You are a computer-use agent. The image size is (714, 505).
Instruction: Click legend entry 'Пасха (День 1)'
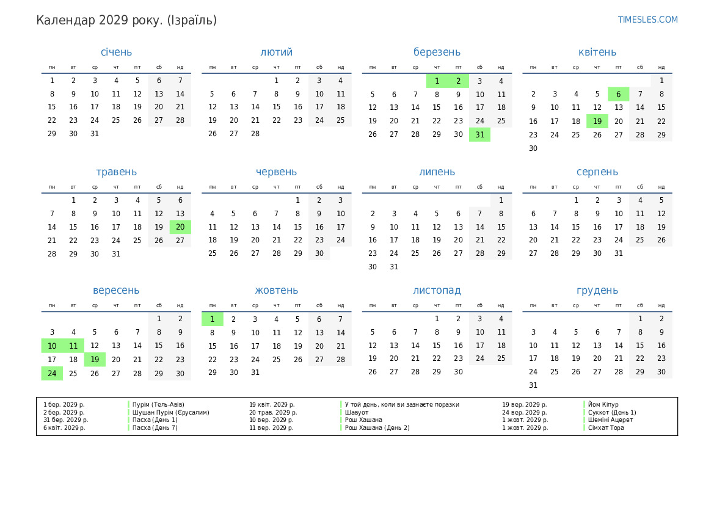[155, 420]
